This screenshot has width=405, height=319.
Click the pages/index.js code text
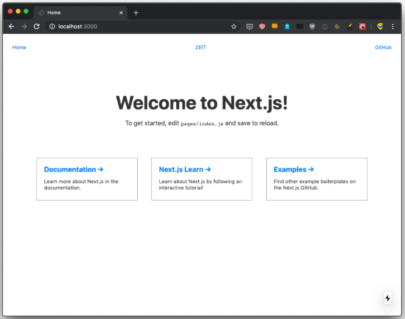202,124
